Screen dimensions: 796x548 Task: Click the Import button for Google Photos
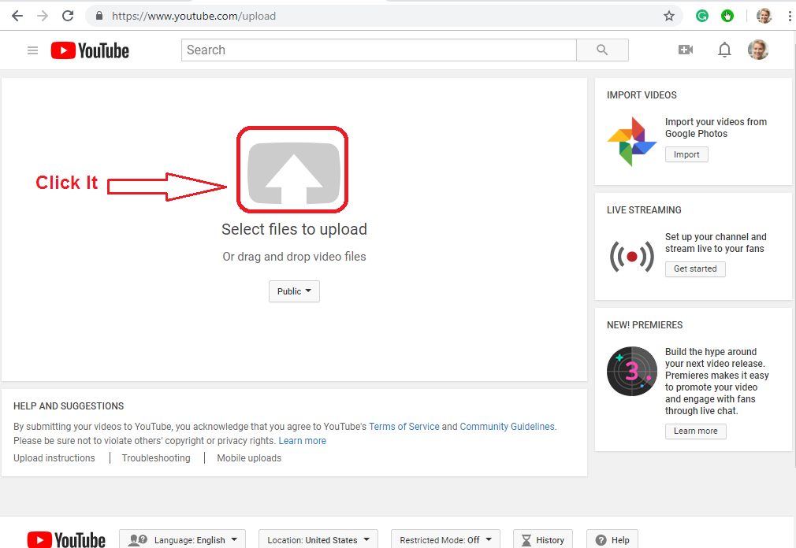tap(686, 154)
